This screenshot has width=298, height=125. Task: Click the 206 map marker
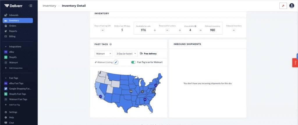click(x=131, y=91)
